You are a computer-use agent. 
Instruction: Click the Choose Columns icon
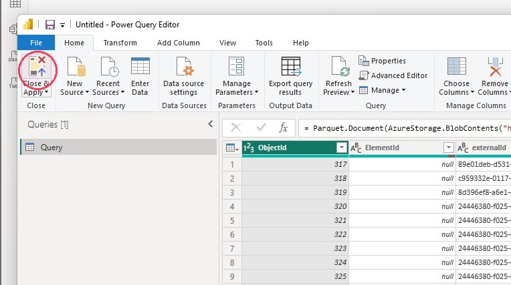(457, 66)
